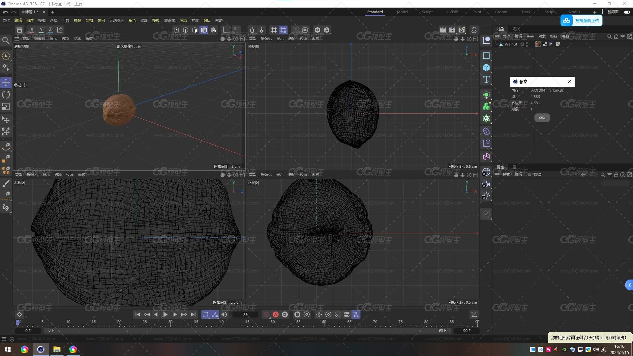Click the close button on Info dialog
Image resolution: width=633 pixels, height=356 pixels.
(570, 81)
